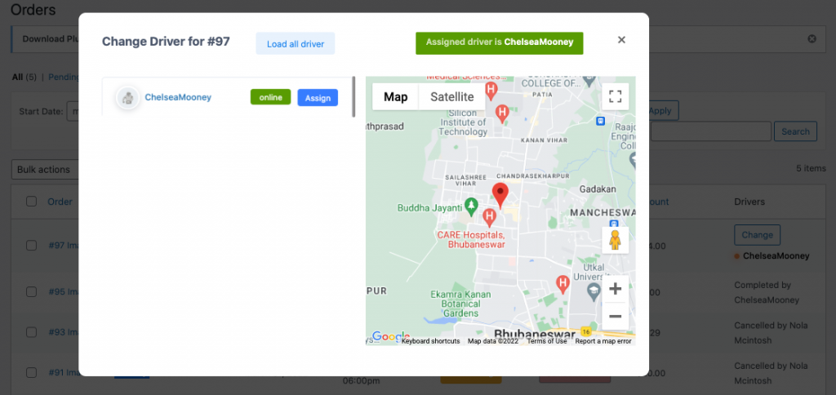The height and width of the screenshot is (395, 836).
Task: Close the Change Driver dialog
Action: pyautogui.click(x=621, y=40)
